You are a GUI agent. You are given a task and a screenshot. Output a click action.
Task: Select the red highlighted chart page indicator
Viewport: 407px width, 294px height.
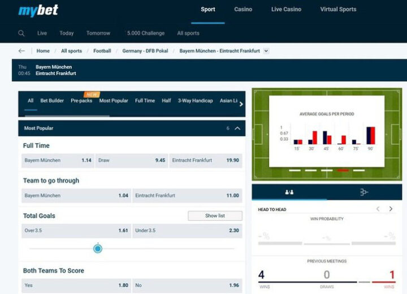point(343,170)
